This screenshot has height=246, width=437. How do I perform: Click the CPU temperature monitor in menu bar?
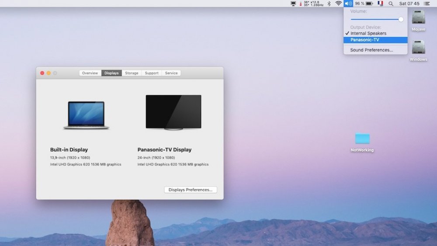311,3
